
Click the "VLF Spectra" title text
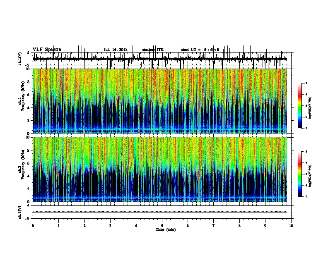(x=47, y=50)
